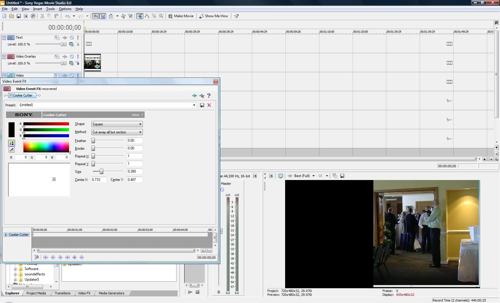Open the Shape dropdown showing Square

[117, 124]
